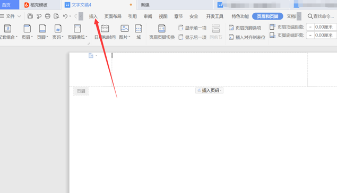The width and height of the screenshot is (337, 193).
Task: Insert a 域 field
Action: (139, 32)
